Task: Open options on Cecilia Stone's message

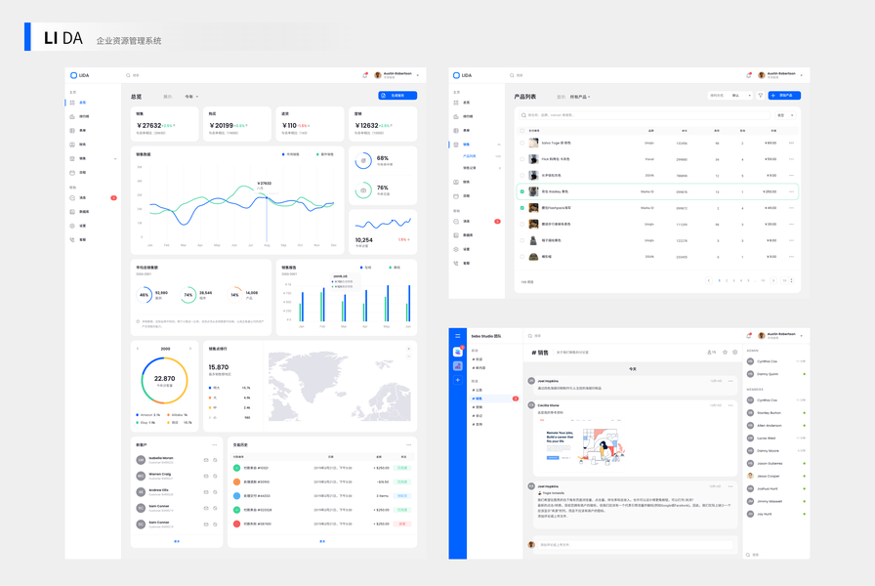Action: (x=730, y=405)
